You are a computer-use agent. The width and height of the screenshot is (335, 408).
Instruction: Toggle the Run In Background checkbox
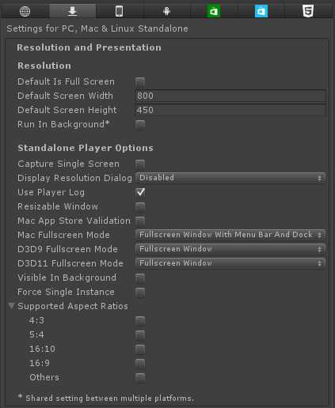click(x=140, y=124)
